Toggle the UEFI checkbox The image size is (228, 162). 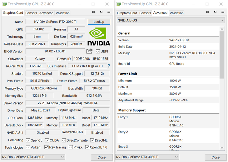(x=98, y=52)
